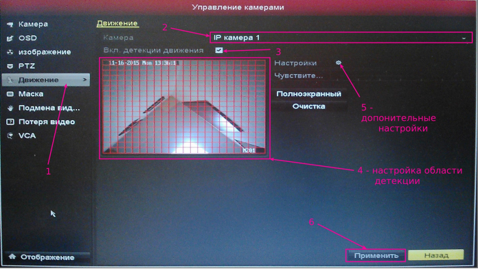Click the camera icon beside Камера
This screenshot has height=269, width=478.
(x=10, y=25)
